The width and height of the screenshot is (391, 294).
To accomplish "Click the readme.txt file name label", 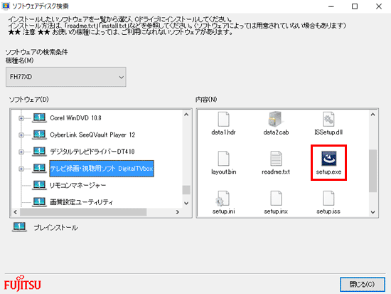I will tap(276, 172).
